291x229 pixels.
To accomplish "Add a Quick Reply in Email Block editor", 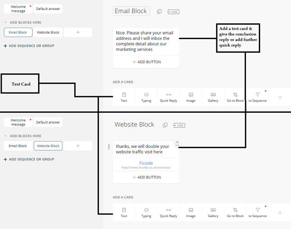I will pyautogui.click(x=168, y=97).
